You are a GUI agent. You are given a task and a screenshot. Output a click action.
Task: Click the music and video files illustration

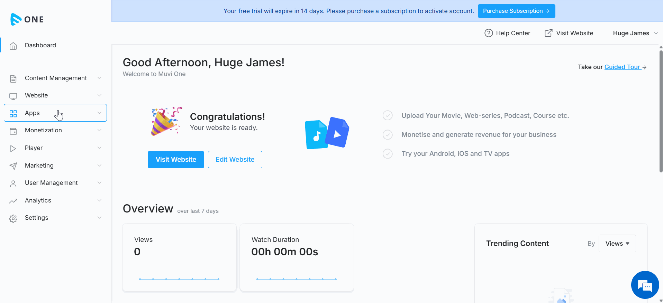coord(327,133)
